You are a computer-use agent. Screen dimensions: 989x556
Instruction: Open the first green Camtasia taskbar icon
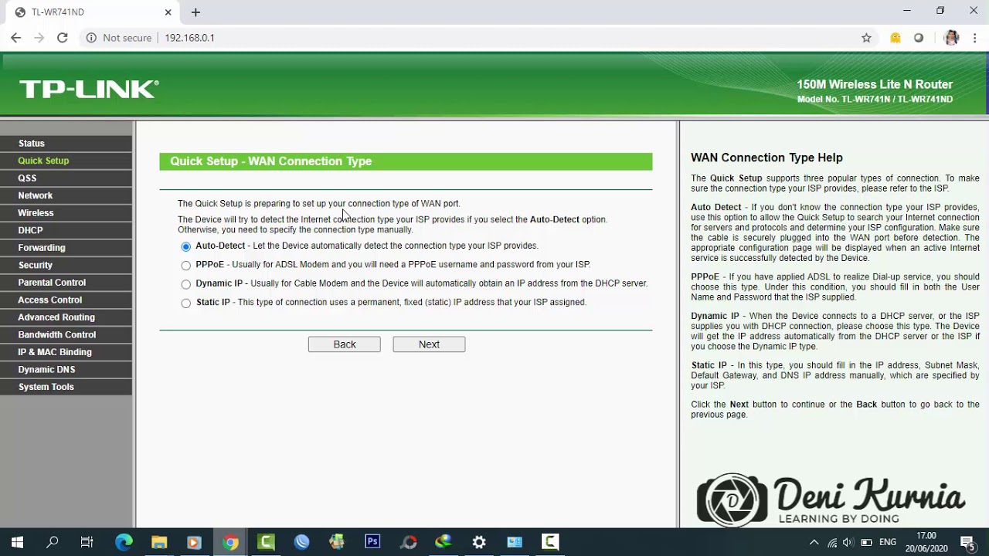tap(266, 542)
